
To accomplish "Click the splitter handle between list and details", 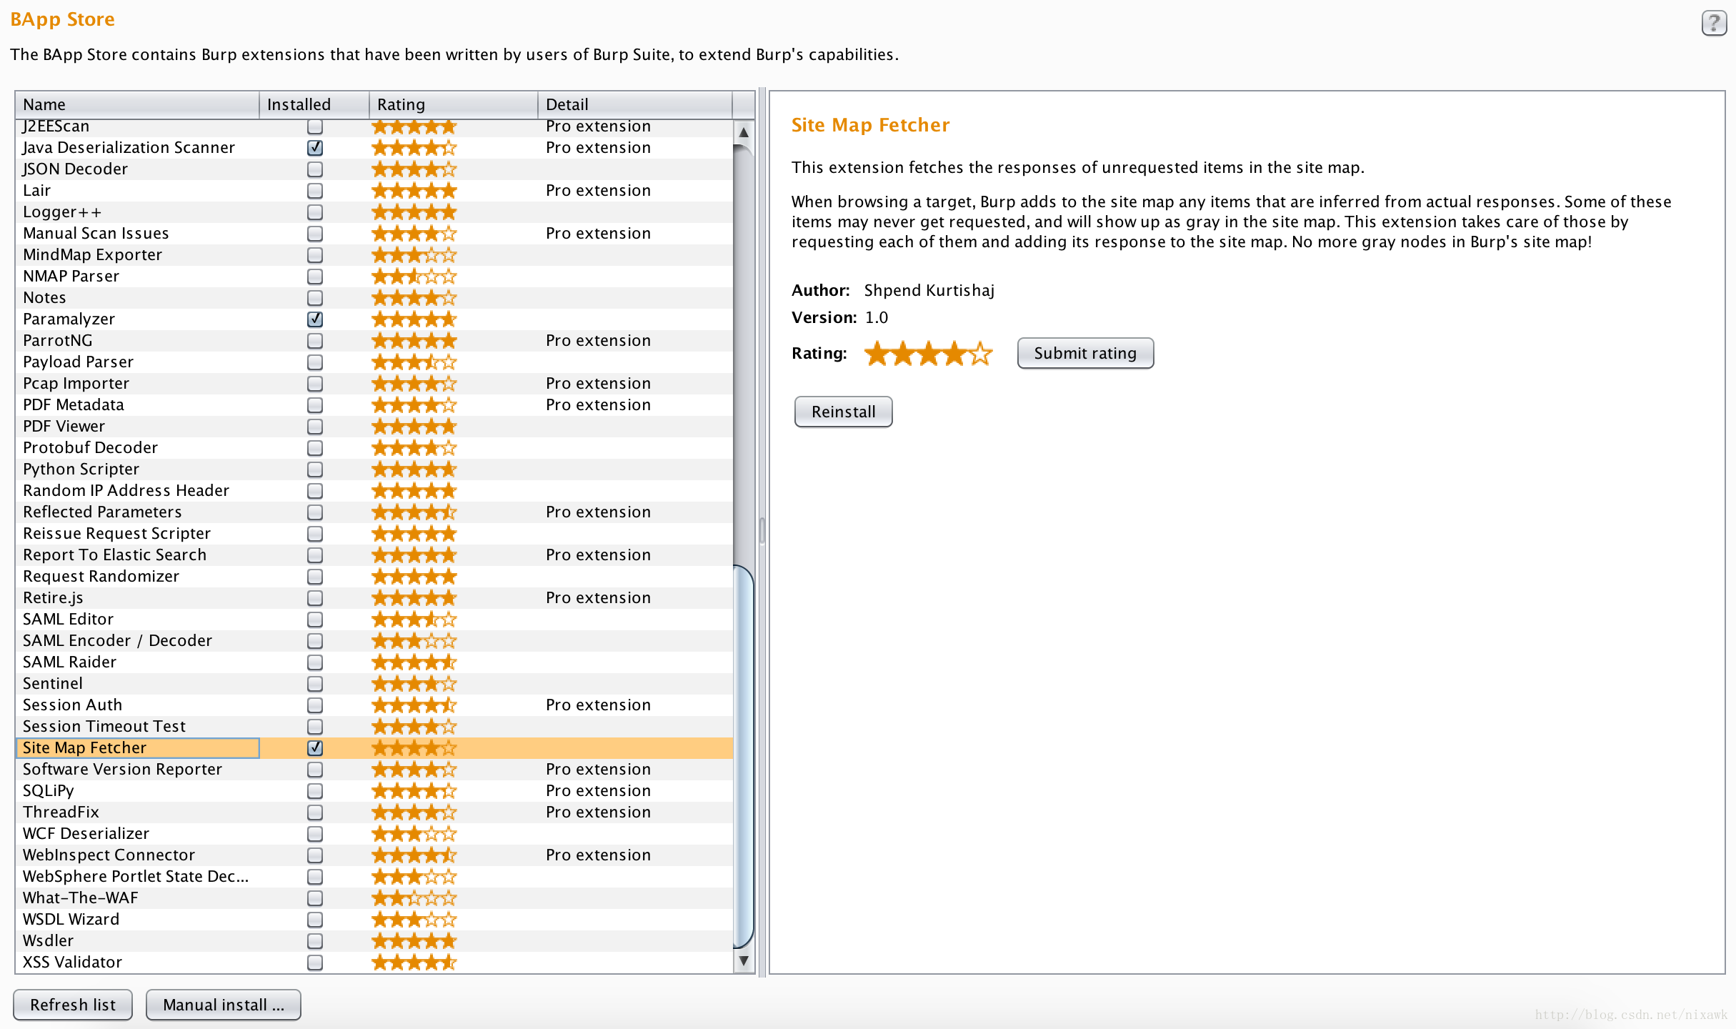I will (762, 530).
